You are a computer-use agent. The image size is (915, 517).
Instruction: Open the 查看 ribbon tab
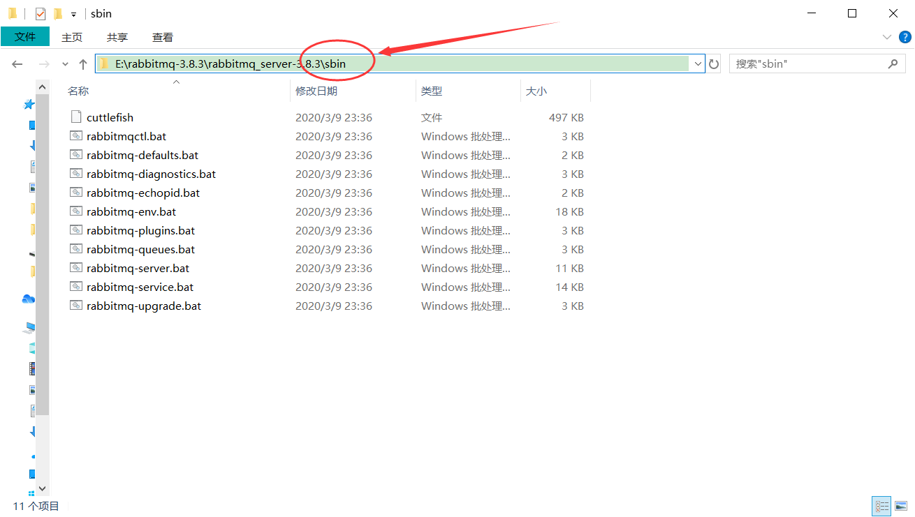(x=163, y=37)
